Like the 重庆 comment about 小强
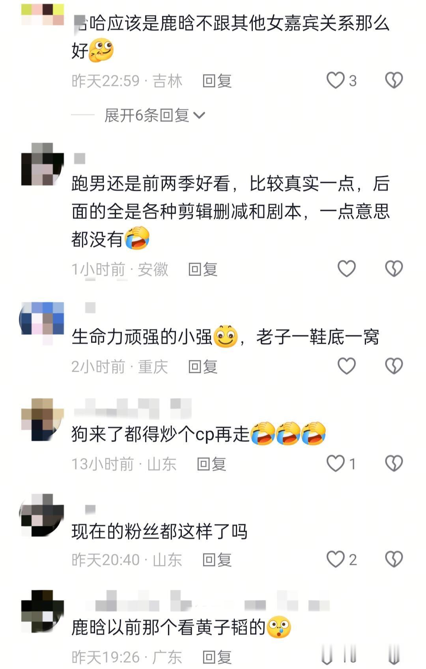The image size is (426, 669). coord(347,366)
